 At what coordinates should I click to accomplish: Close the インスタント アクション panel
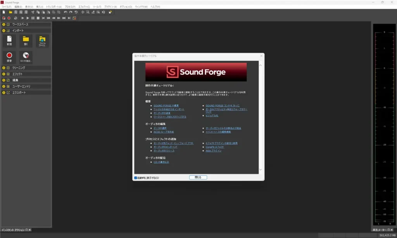pos(29,230)
